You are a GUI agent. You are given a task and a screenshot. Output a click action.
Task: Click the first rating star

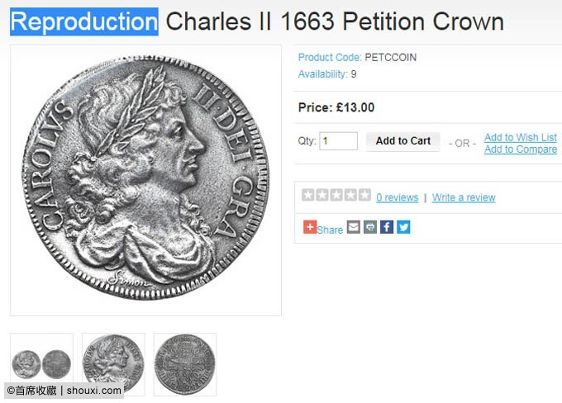[x=308, y=196]
